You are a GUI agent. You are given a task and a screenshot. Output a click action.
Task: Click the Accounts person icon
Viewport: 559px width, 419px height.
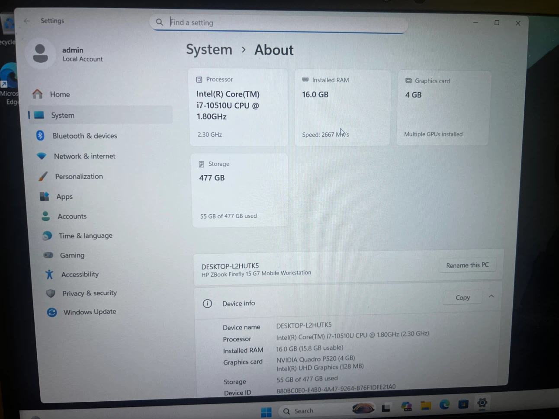[x=45, y=216]
